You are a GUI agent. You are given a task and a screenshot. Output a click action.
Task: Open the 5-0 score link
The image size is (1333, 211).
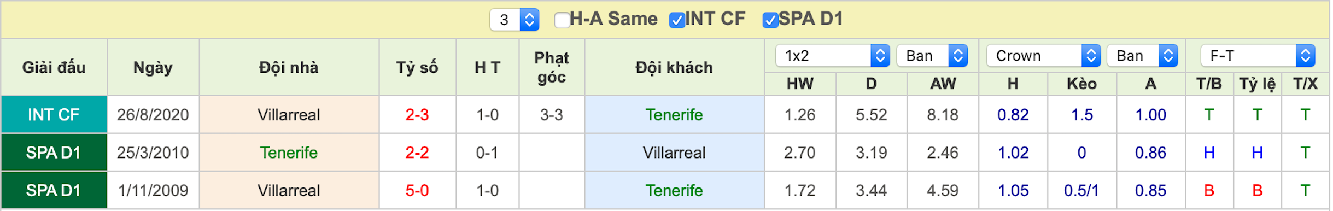tap(417, 190)
